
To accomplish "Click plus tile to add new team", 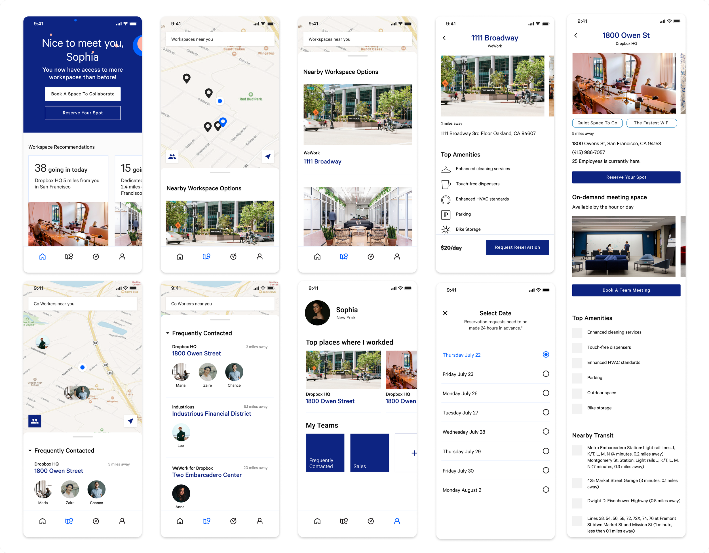I will [406, 453].
